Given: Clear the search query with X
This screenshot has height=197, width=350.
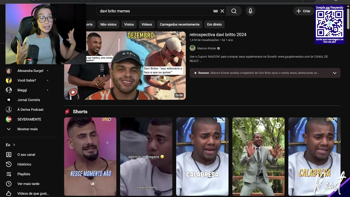Looking at the screenshot, I should 222,11.
